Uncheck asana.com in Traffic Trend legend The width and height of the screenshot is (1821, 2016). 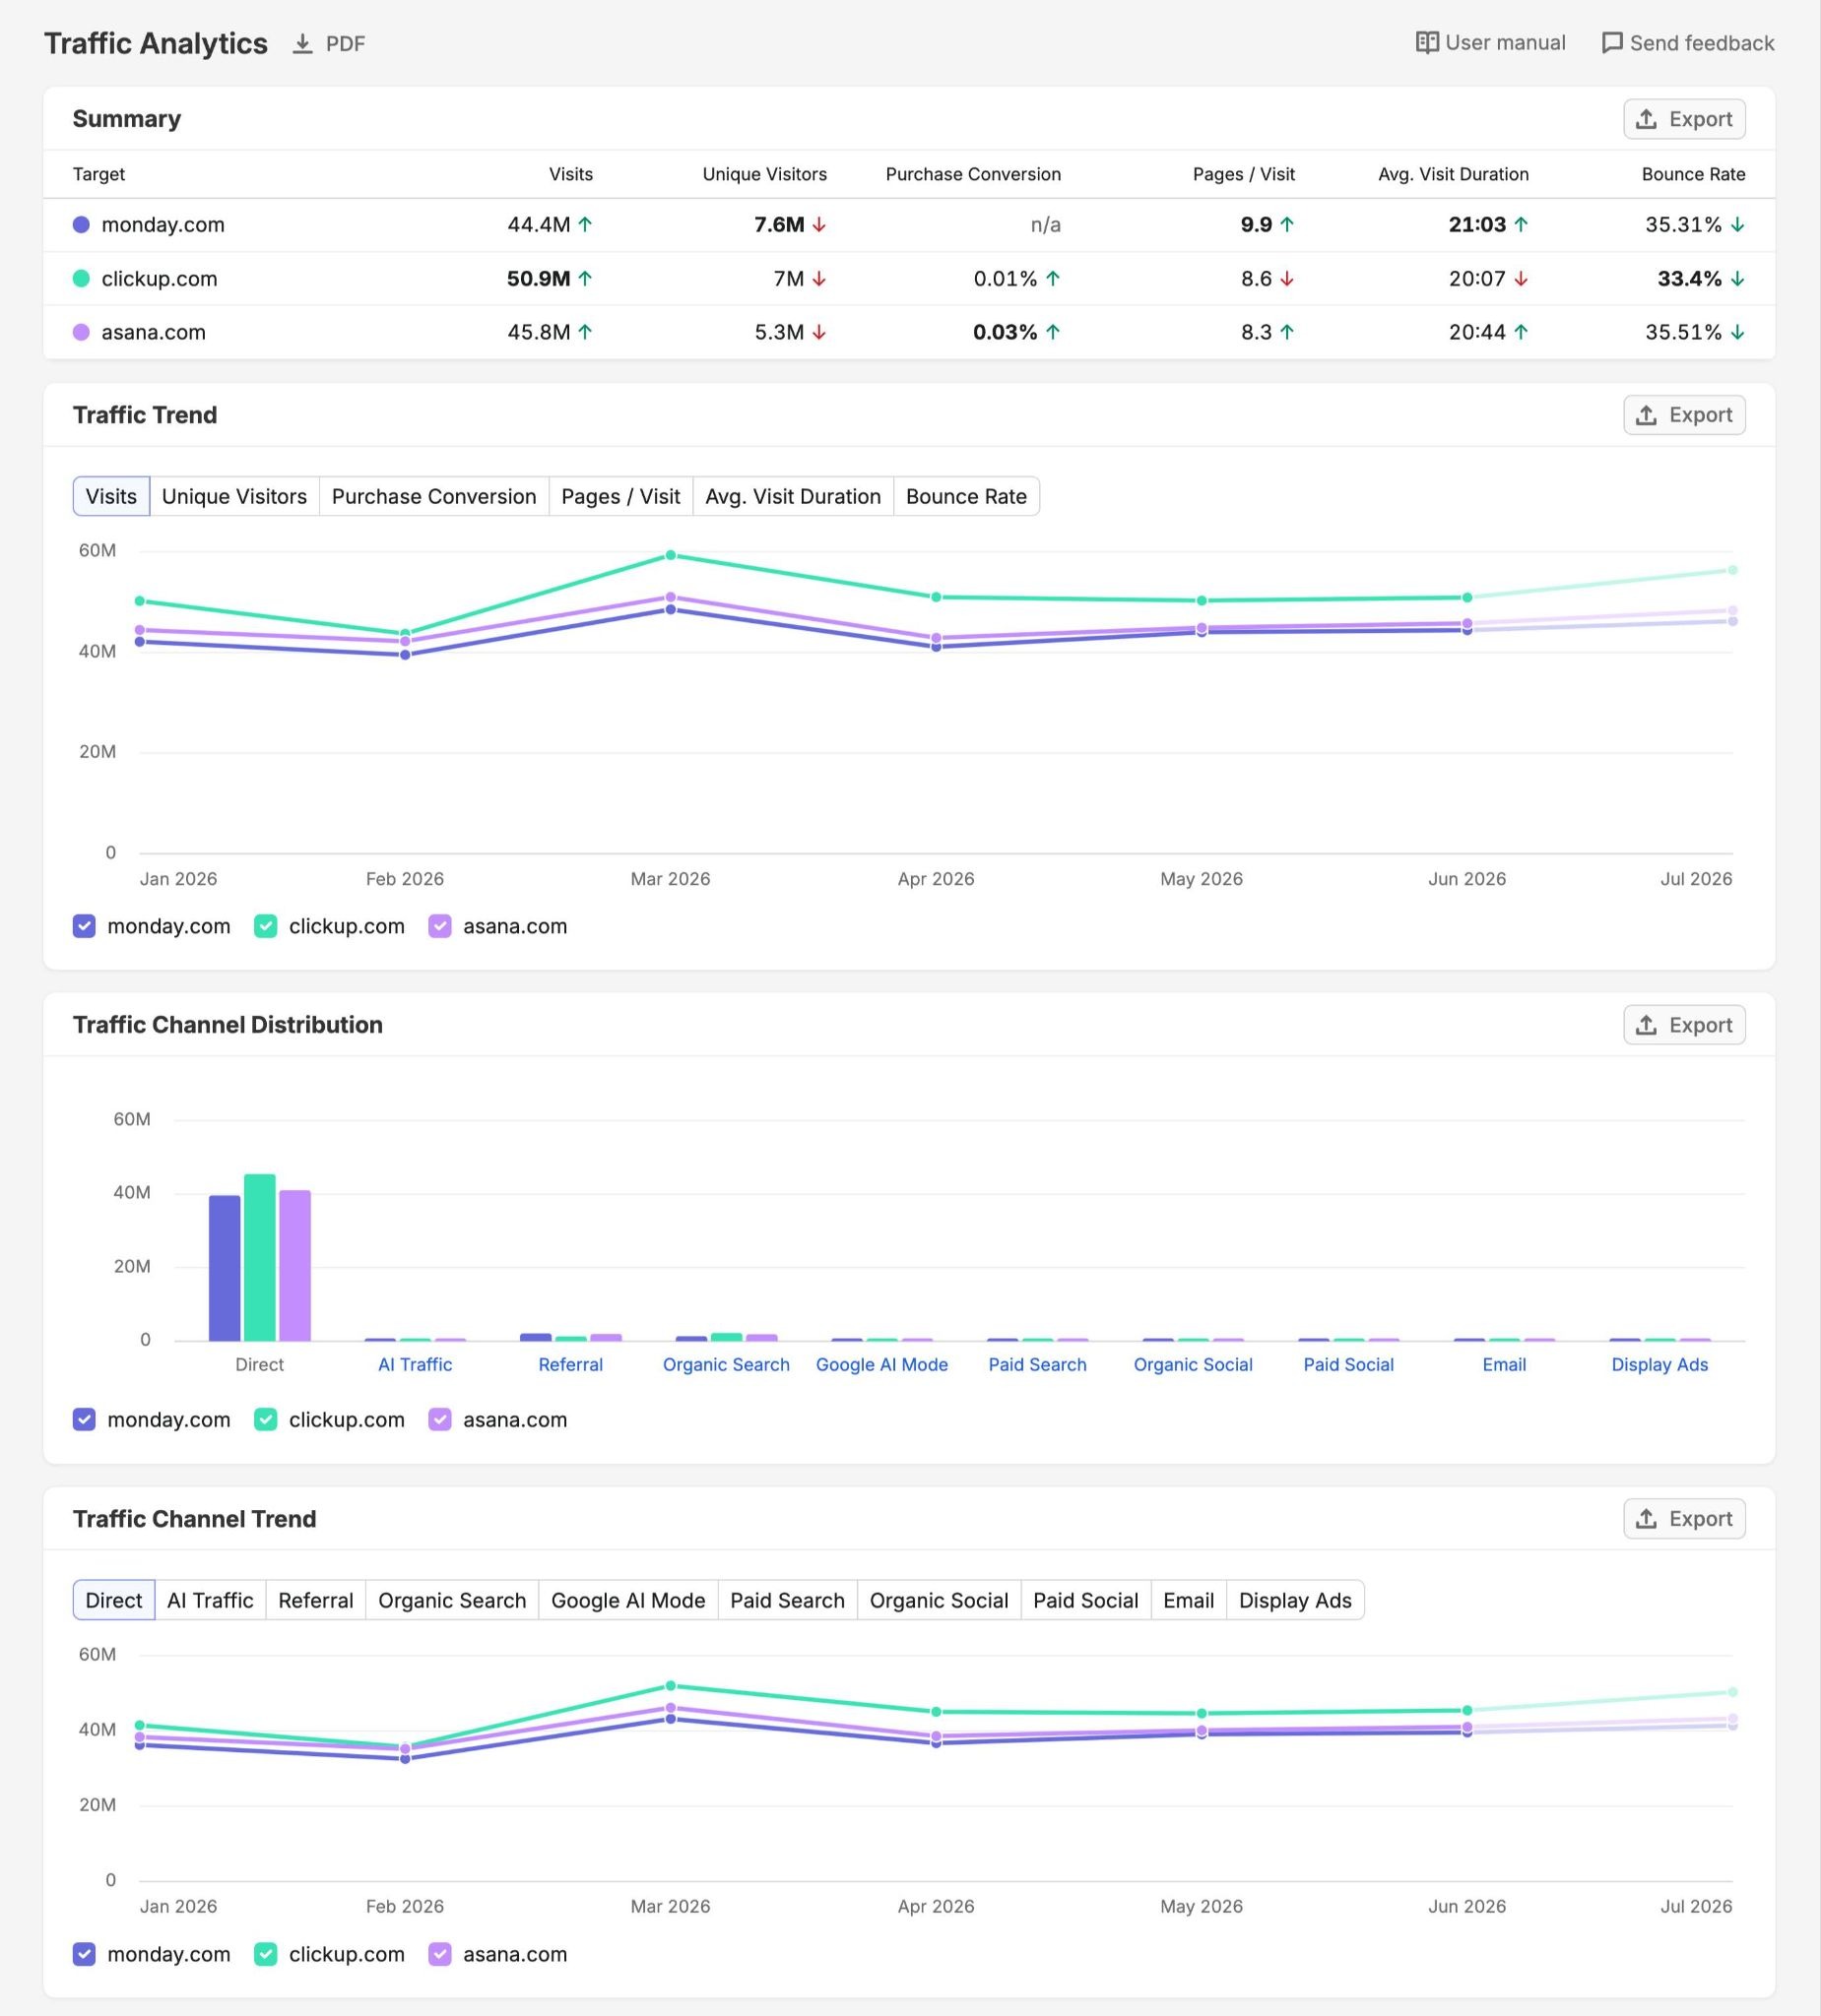[439, 926]
